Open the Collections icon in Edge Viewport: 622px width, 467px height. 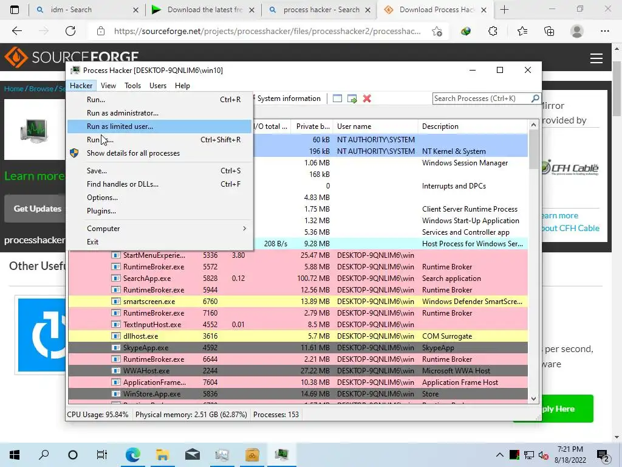point(549,31)
